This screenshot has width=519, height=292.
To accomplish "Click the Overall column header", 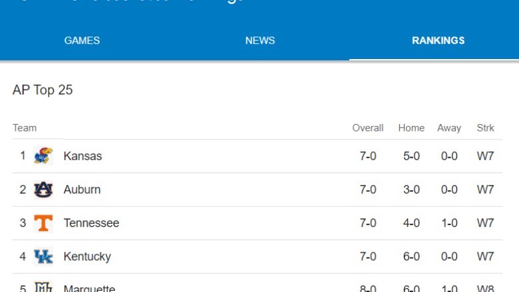I will point(368,128).
